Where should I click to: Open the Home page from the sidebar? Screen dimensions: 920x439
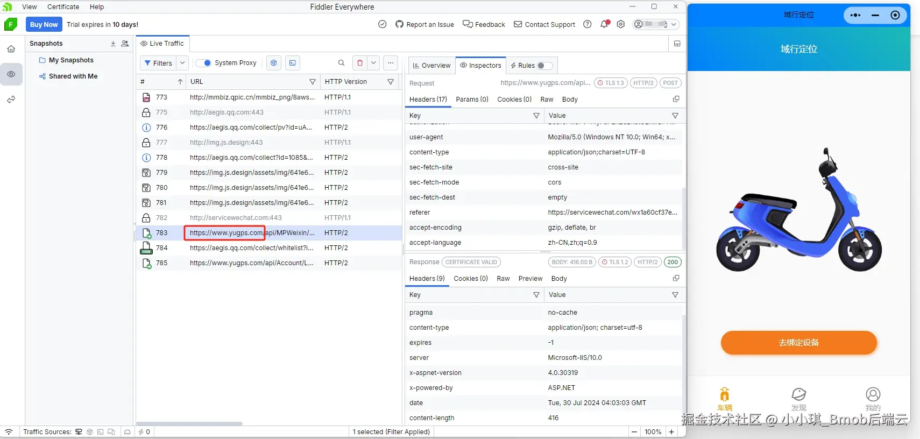point(11,49)
